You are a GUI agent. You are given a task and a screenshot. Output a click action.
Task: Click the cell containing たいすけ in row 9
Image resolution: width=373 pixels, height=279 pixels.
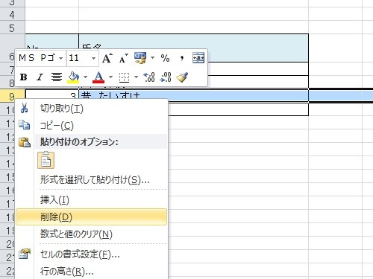[x=193, y=96]
